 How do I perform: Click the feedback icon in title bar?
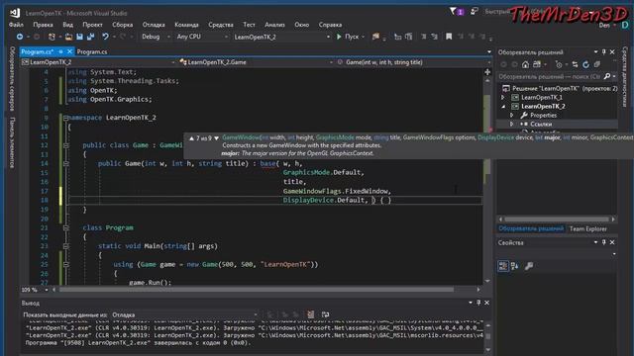click(474, 12)
